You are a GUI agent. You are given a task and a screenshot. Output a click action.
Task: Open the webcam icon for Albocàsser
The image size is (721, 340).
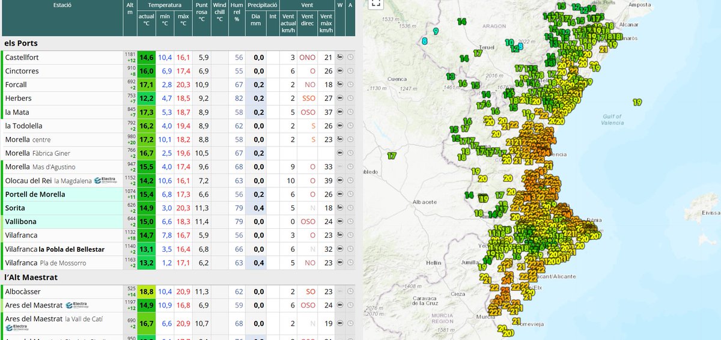[339, 292]
